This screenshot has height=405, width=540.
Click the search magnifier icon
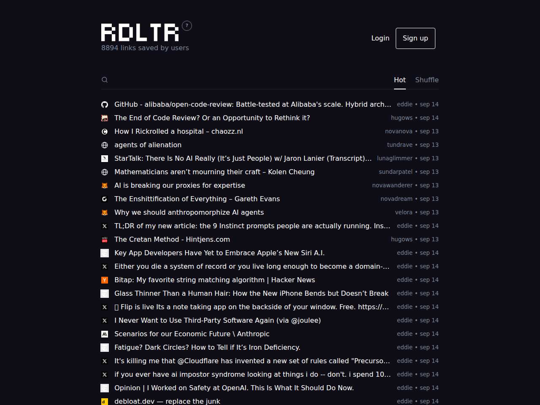pyautogui.click(x=105, y=80)
